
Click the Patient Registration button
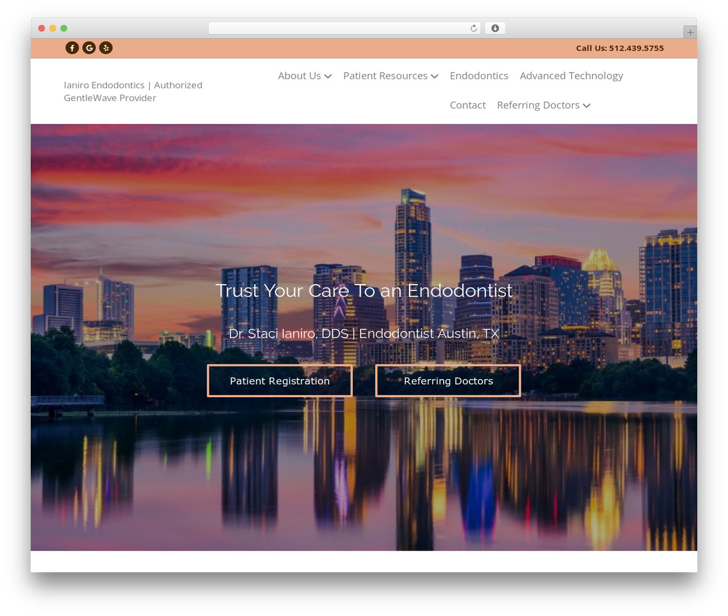[280, 381]
